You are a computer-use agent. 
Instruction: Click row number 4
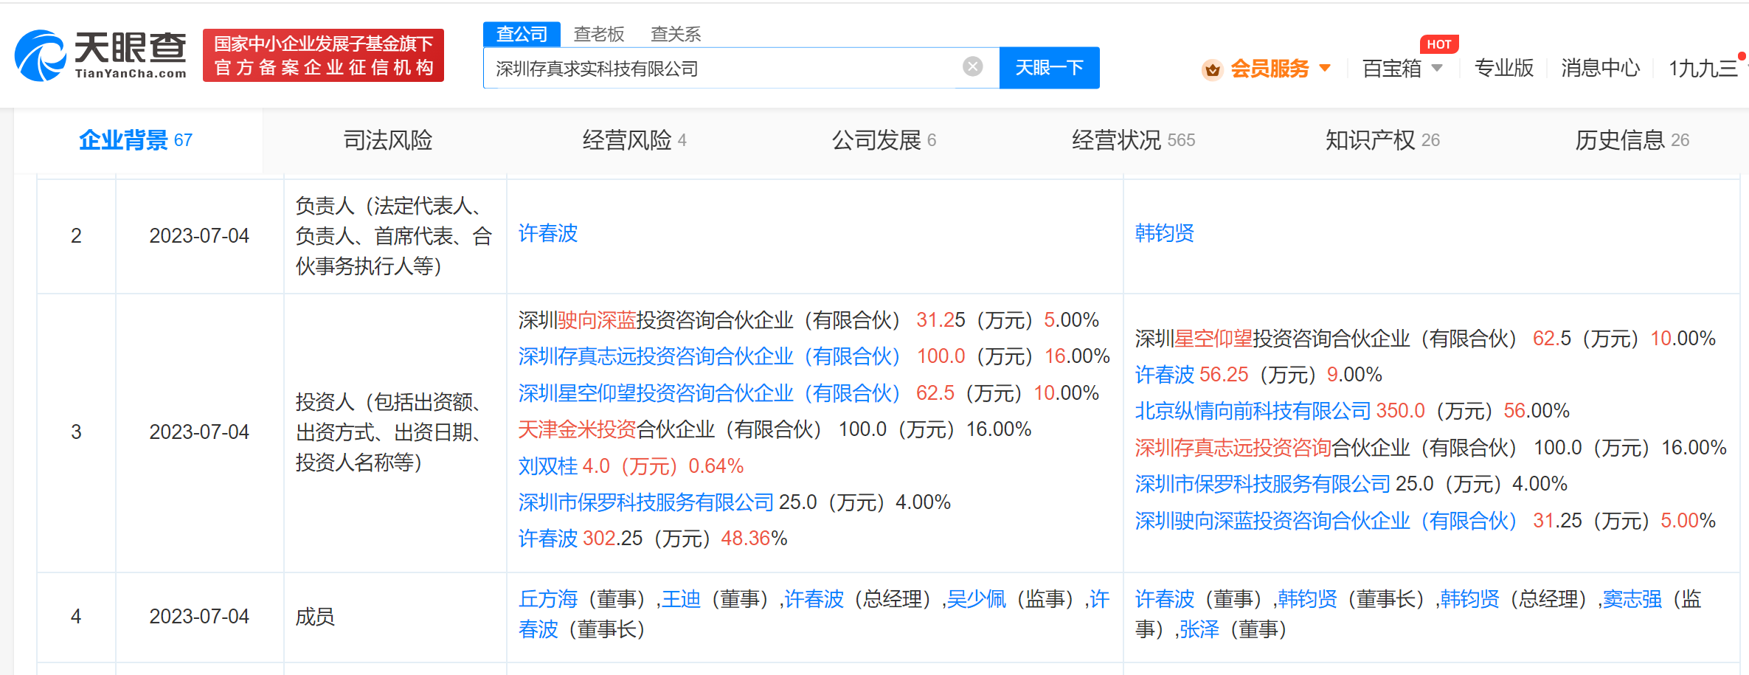click(76, 616)
